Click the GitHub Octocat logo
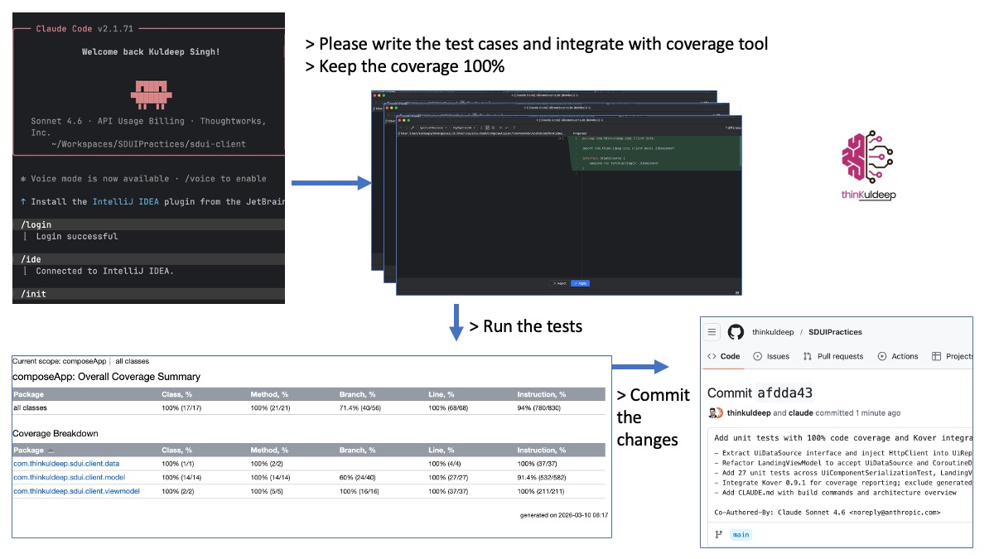 pyautogui.click(x=736, y=332)
